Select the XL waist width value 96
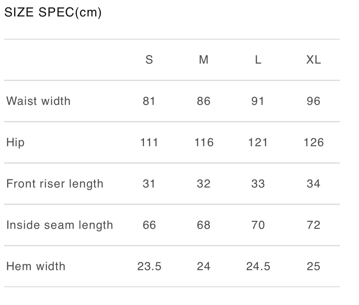Screen dimensions: 359x305 (314, 101)
